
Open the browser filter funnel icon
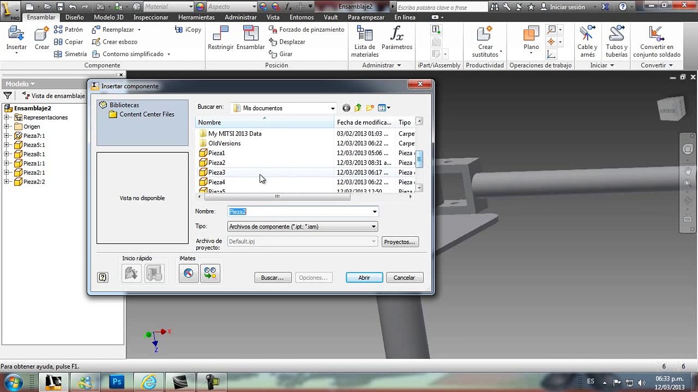tap(8, 96)
